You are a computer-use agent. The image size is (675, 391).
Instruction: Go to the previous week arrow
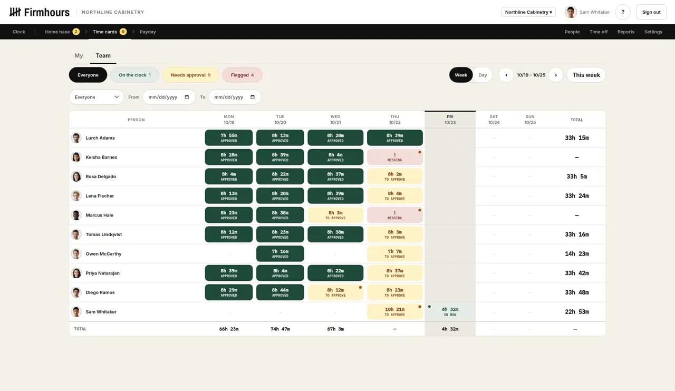(x=506, y=75)
